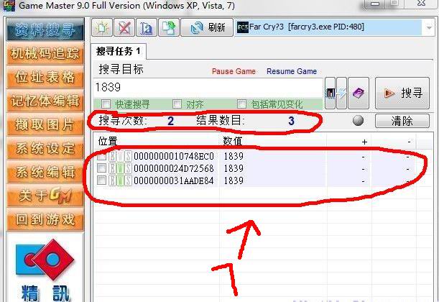Click the 系统编辑 sidebar button
Viewport: 439px width, 302px height.
click(x=45, y=172)
